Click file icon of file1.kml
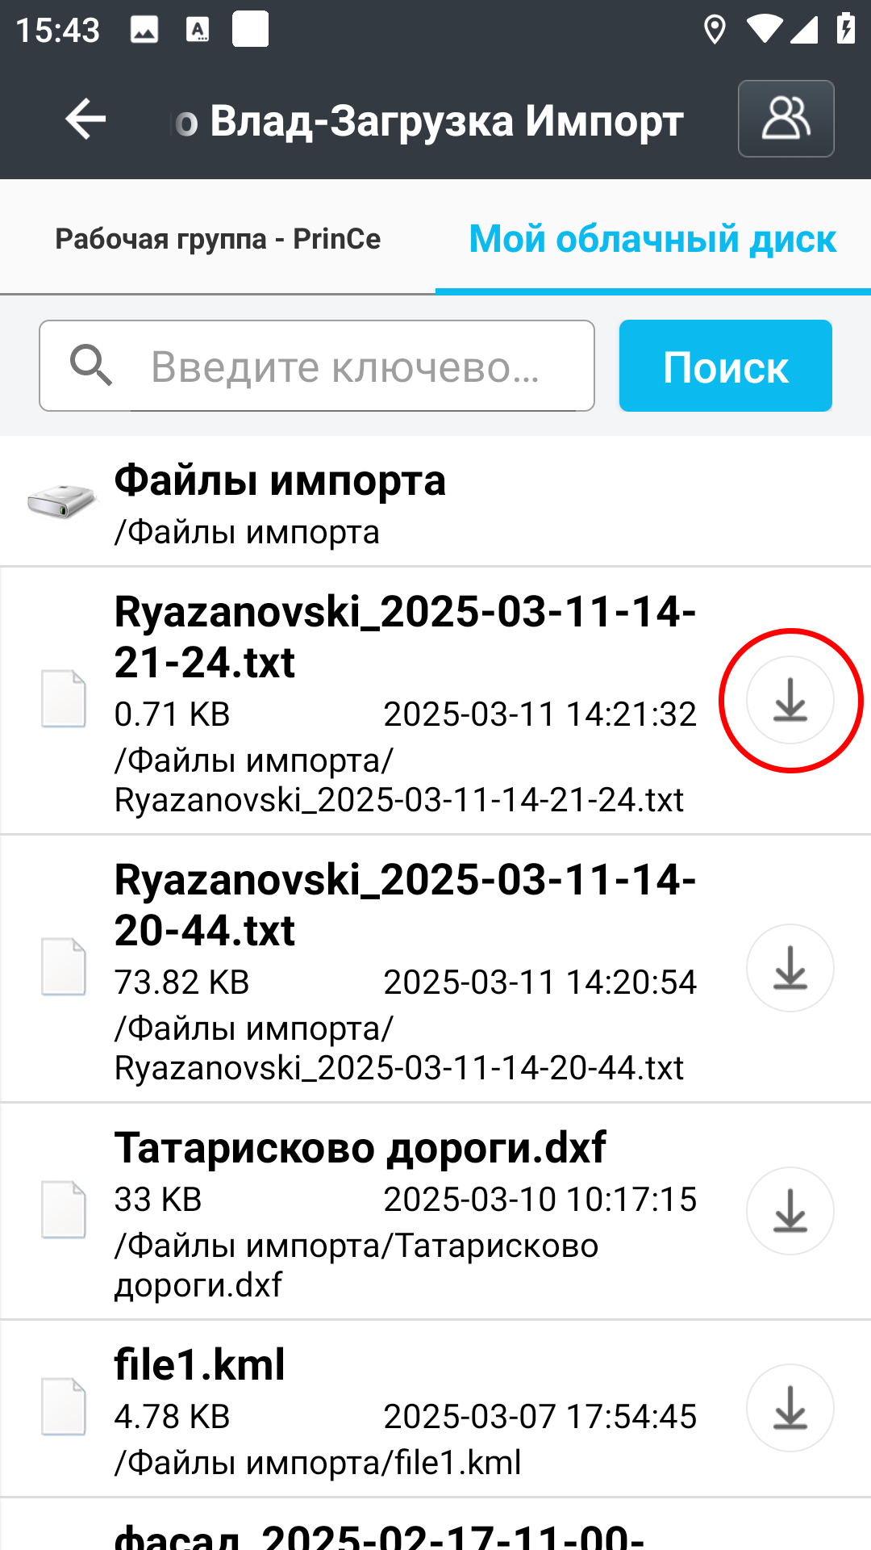The image size is (871, 1550). pyautogui.click(x=64, y=1407)
